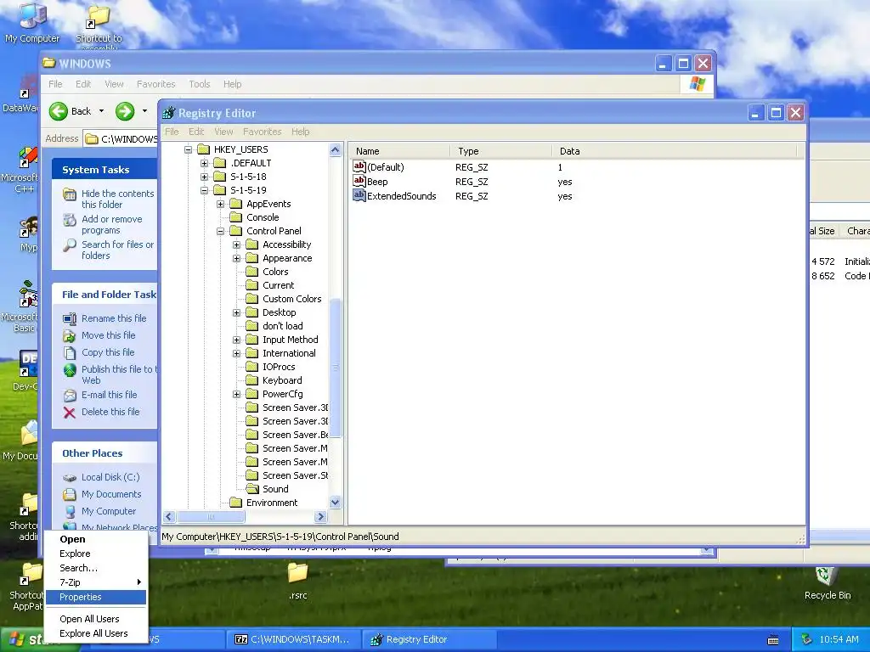Click the Address field in WINDOWS window

click(121, 139)
